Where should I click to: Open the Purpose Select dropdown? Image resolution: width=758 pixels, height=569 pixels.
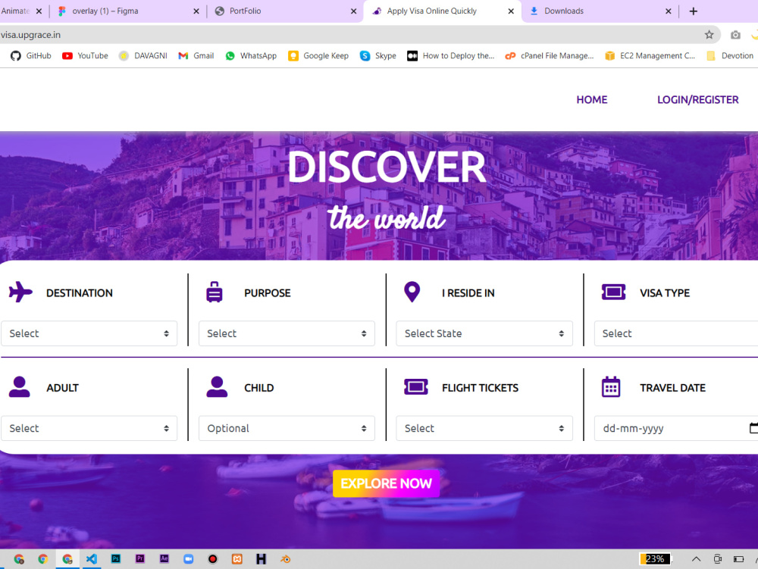[287, 333]
